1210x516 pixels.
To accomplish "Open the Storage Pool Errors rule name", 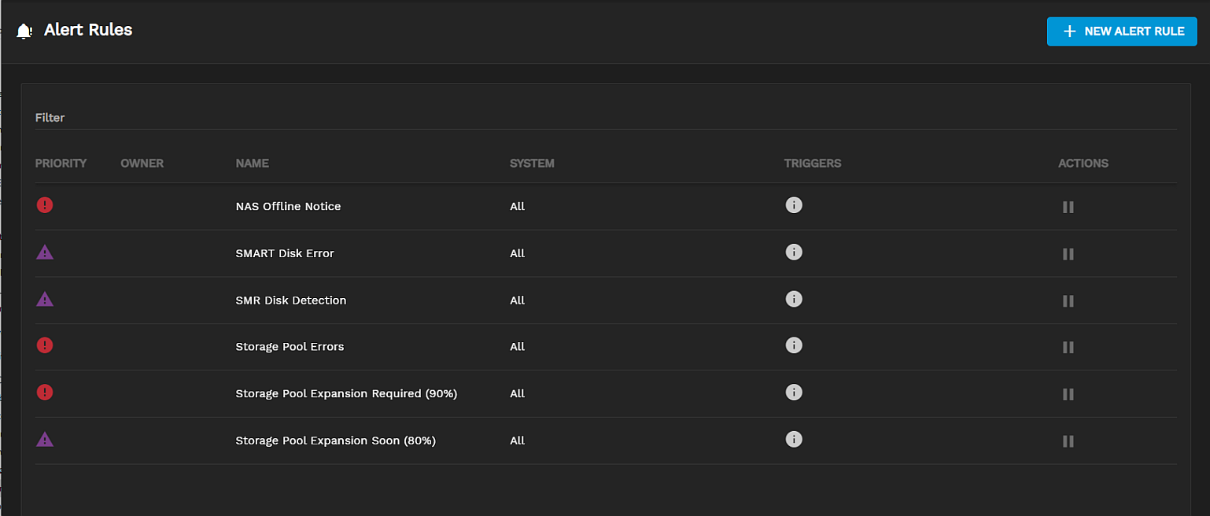I will (x=290, y=347).
